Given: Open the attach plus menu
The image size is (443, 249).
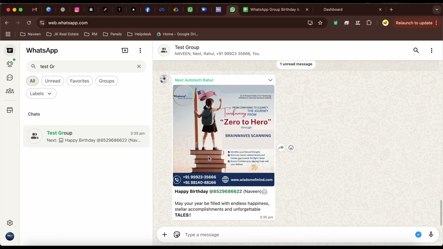Looking at the screenshot, I should (164, 235).
